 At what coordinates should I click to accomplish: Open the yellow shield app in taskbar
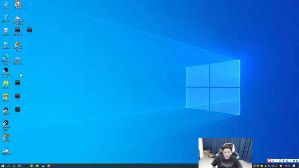point(31,166)
